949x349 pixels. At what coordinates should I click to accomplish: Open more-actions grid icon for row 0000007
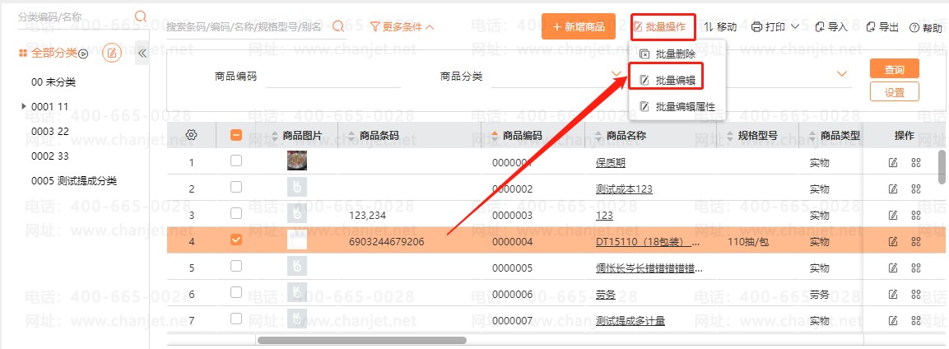[916, 320]
